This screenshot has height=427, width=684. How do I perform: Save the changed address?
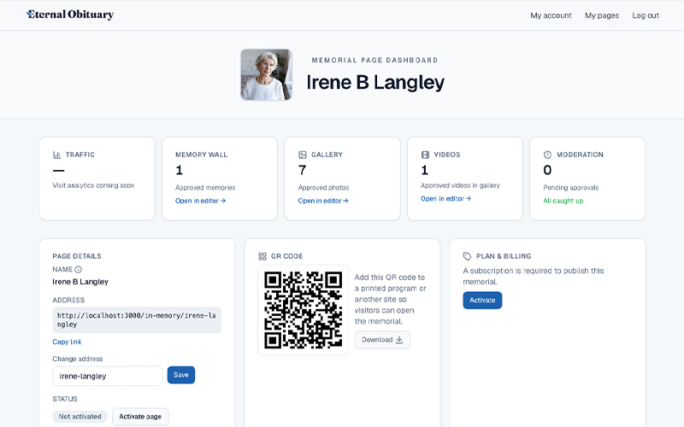tap(181, 375)
